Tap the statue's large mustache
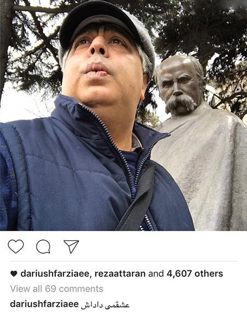This screenshot has width=247, height=312. [x=180, y=103]
